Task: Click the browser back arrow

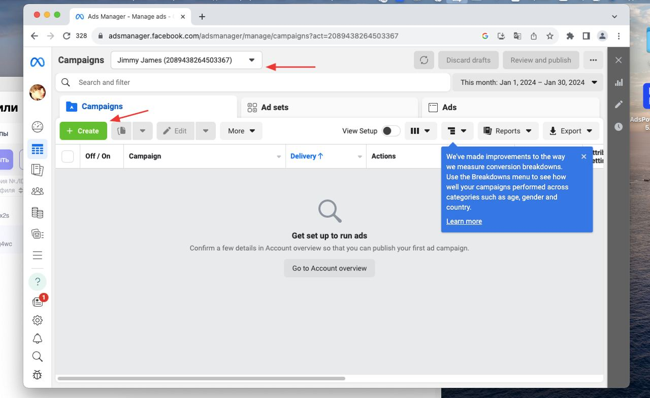Action: [35, 36]
